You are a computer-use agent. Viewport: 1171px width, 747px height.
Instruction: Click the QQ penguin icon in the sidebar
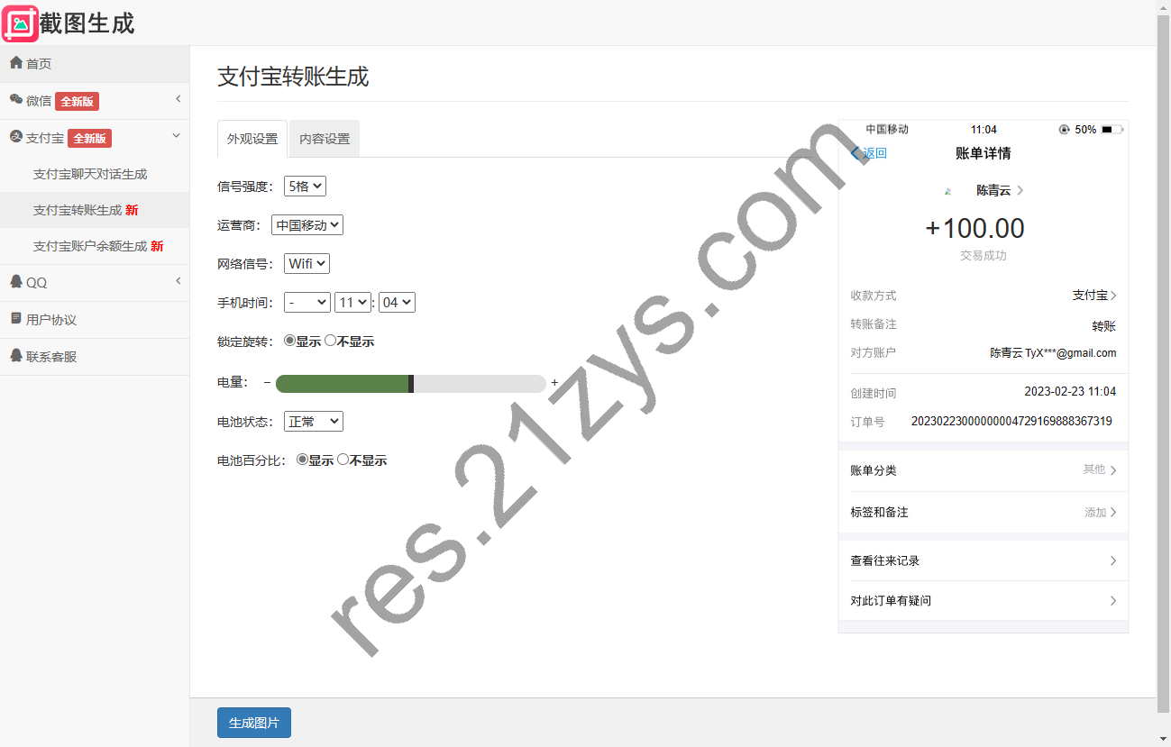click(x=16, y=281)
